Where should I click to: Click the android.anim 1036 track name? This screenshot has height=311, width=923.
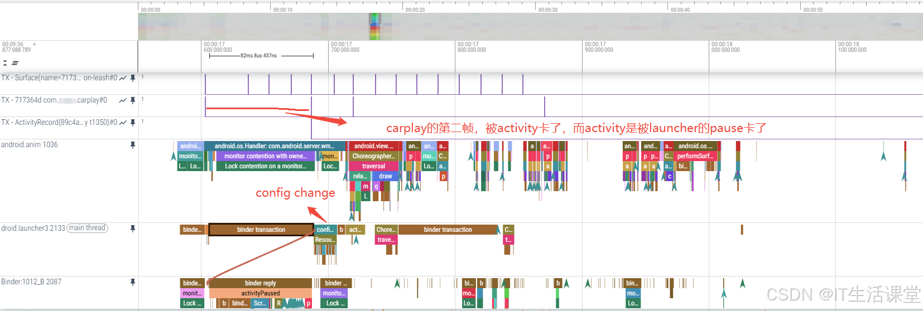point(30,144)
